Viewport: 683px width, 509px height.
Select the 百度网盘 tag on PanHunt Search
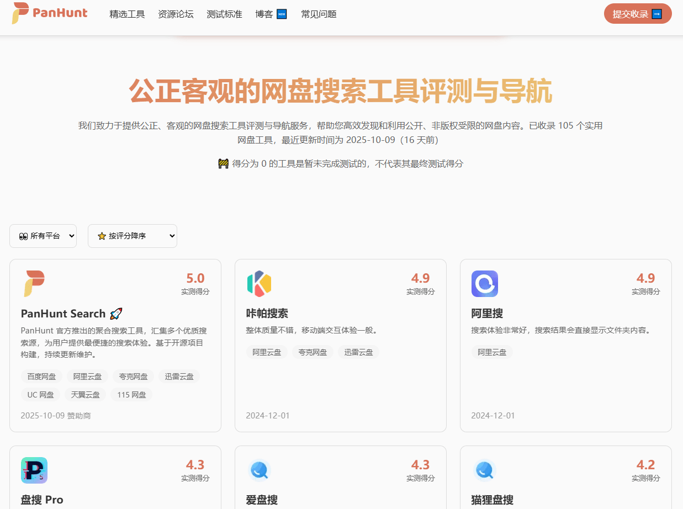click(41, 376)
